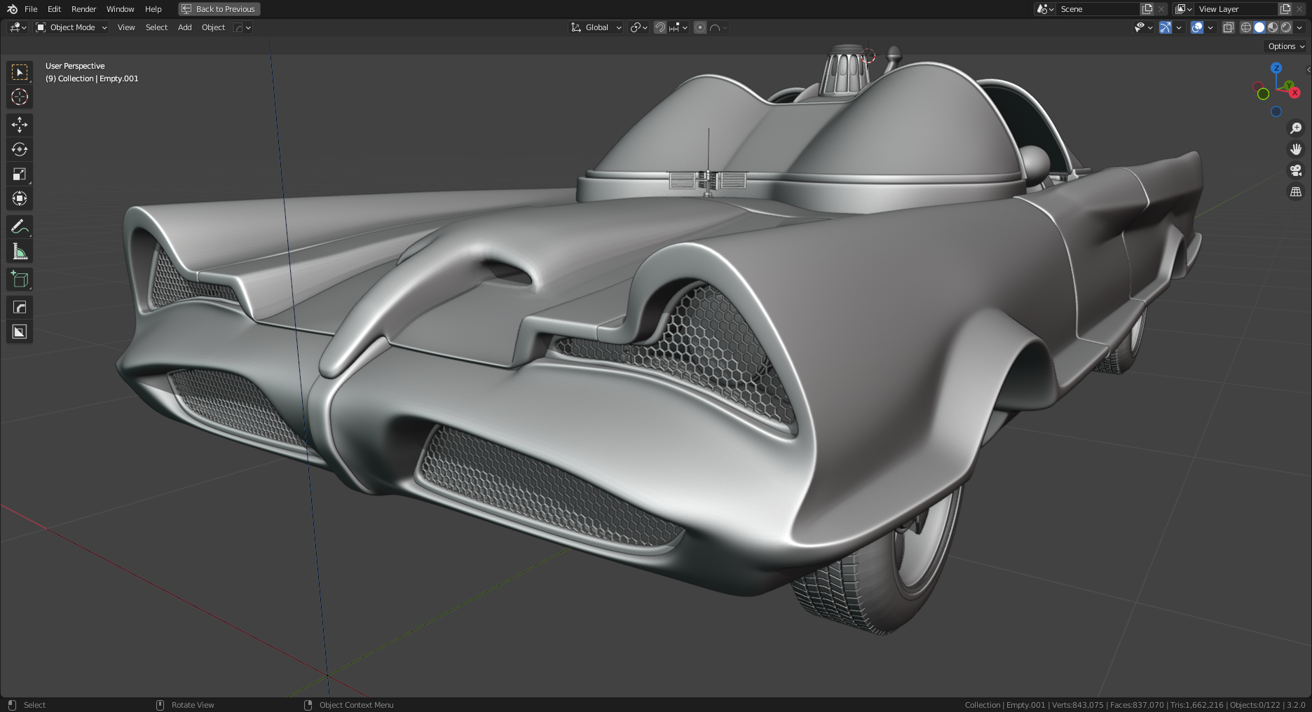Open object visibility and selectability dropdown

(1144, 27)
